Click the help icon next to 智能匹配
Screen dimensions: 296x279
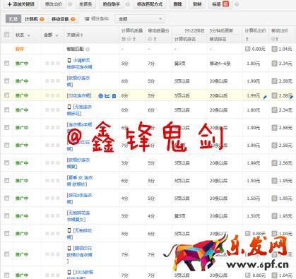[88, 49]
